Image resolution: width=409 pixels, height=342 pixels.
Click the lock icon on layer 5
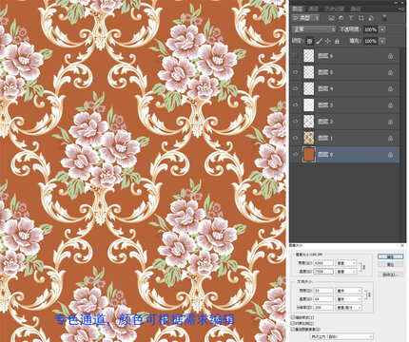pyautogui.click(x=390, y=72)
